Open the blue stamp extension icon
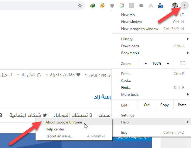Viewport: 191px width, 148px height. click(161, 5)
